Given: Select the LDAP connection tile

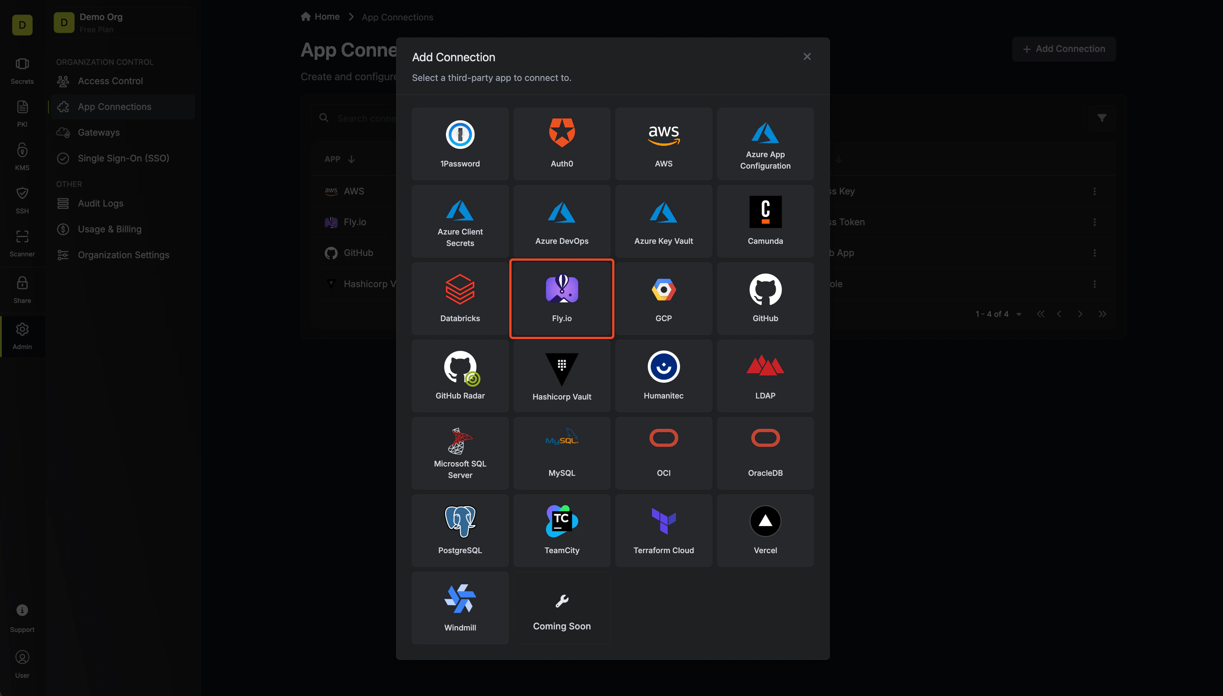Looking at the screenshot, I should coord(765,376).
